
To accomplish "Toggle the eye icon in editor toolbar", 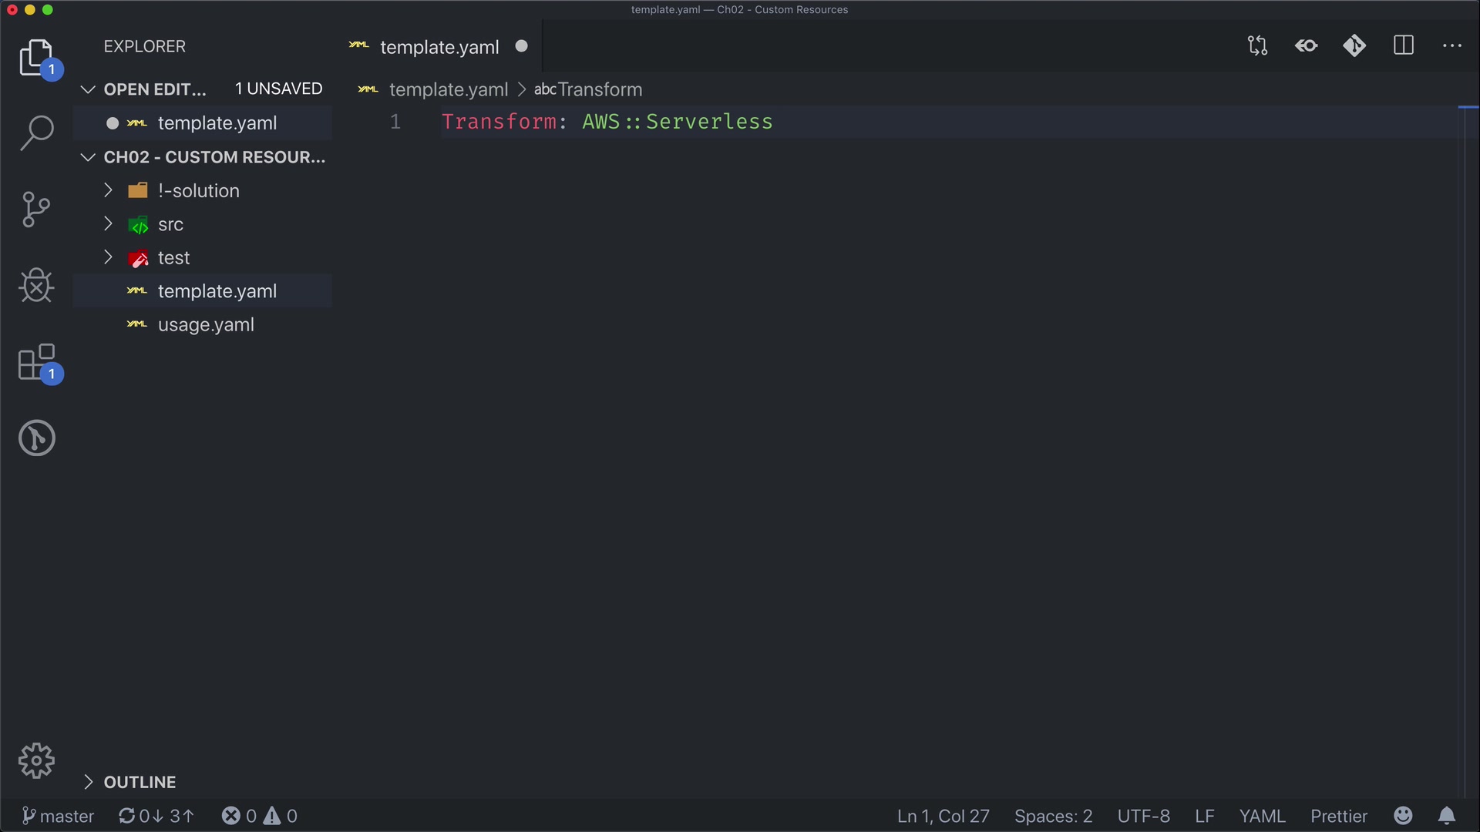I will (1306, 46).
